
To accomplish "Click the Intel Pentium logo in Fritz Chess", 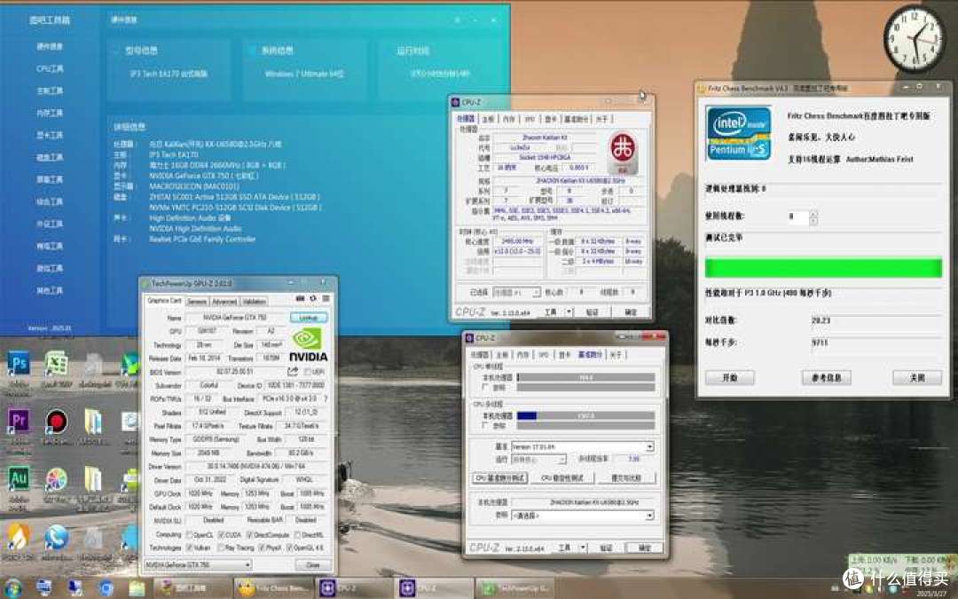I will tap(738, 133).
